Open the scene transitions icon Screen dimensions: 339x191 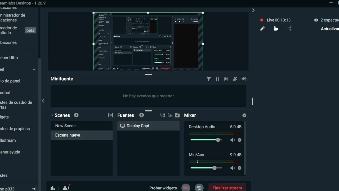tap(110, 115)
